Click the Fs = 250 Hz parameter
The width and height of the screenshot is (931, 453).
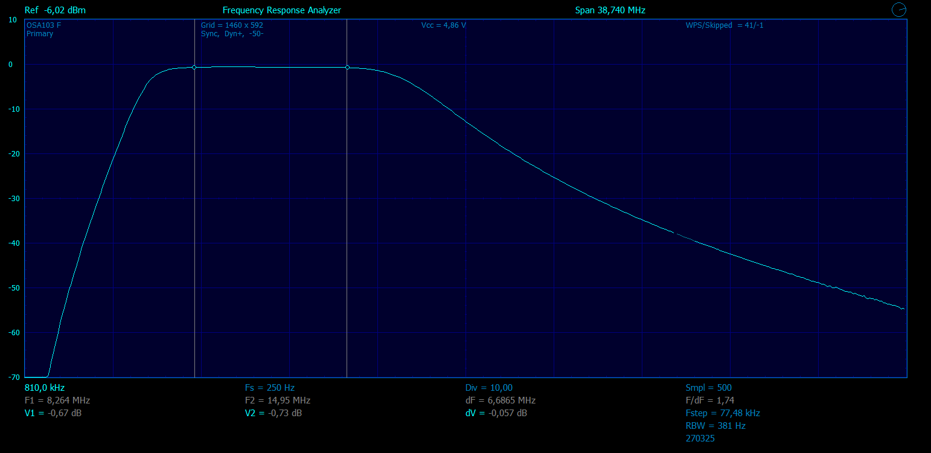pyautogui.click(x=270, y=388)
